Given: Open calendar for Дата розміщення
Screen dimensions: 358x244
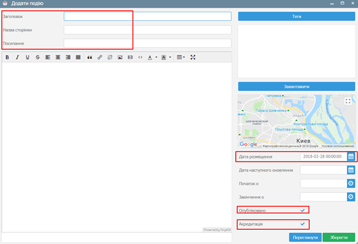Looking at the screenshot, I should [351, 157].
